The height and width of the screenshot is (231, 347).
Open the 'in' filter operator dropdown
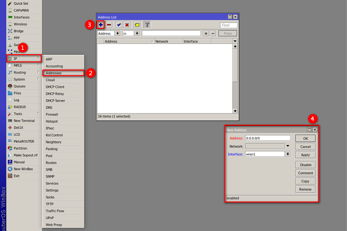point(137,33)
